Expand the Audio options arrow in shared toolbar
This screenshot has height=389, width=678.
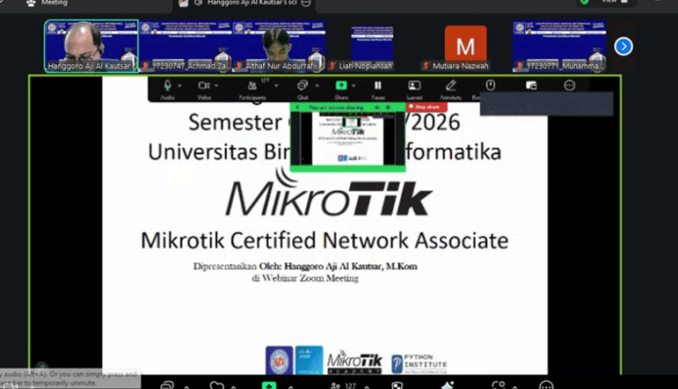click(180, 86)
